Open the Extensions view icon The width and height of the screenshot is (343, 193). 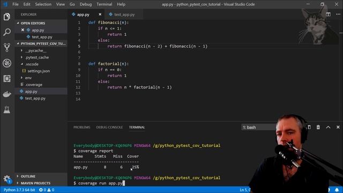(x=7, y=79)
